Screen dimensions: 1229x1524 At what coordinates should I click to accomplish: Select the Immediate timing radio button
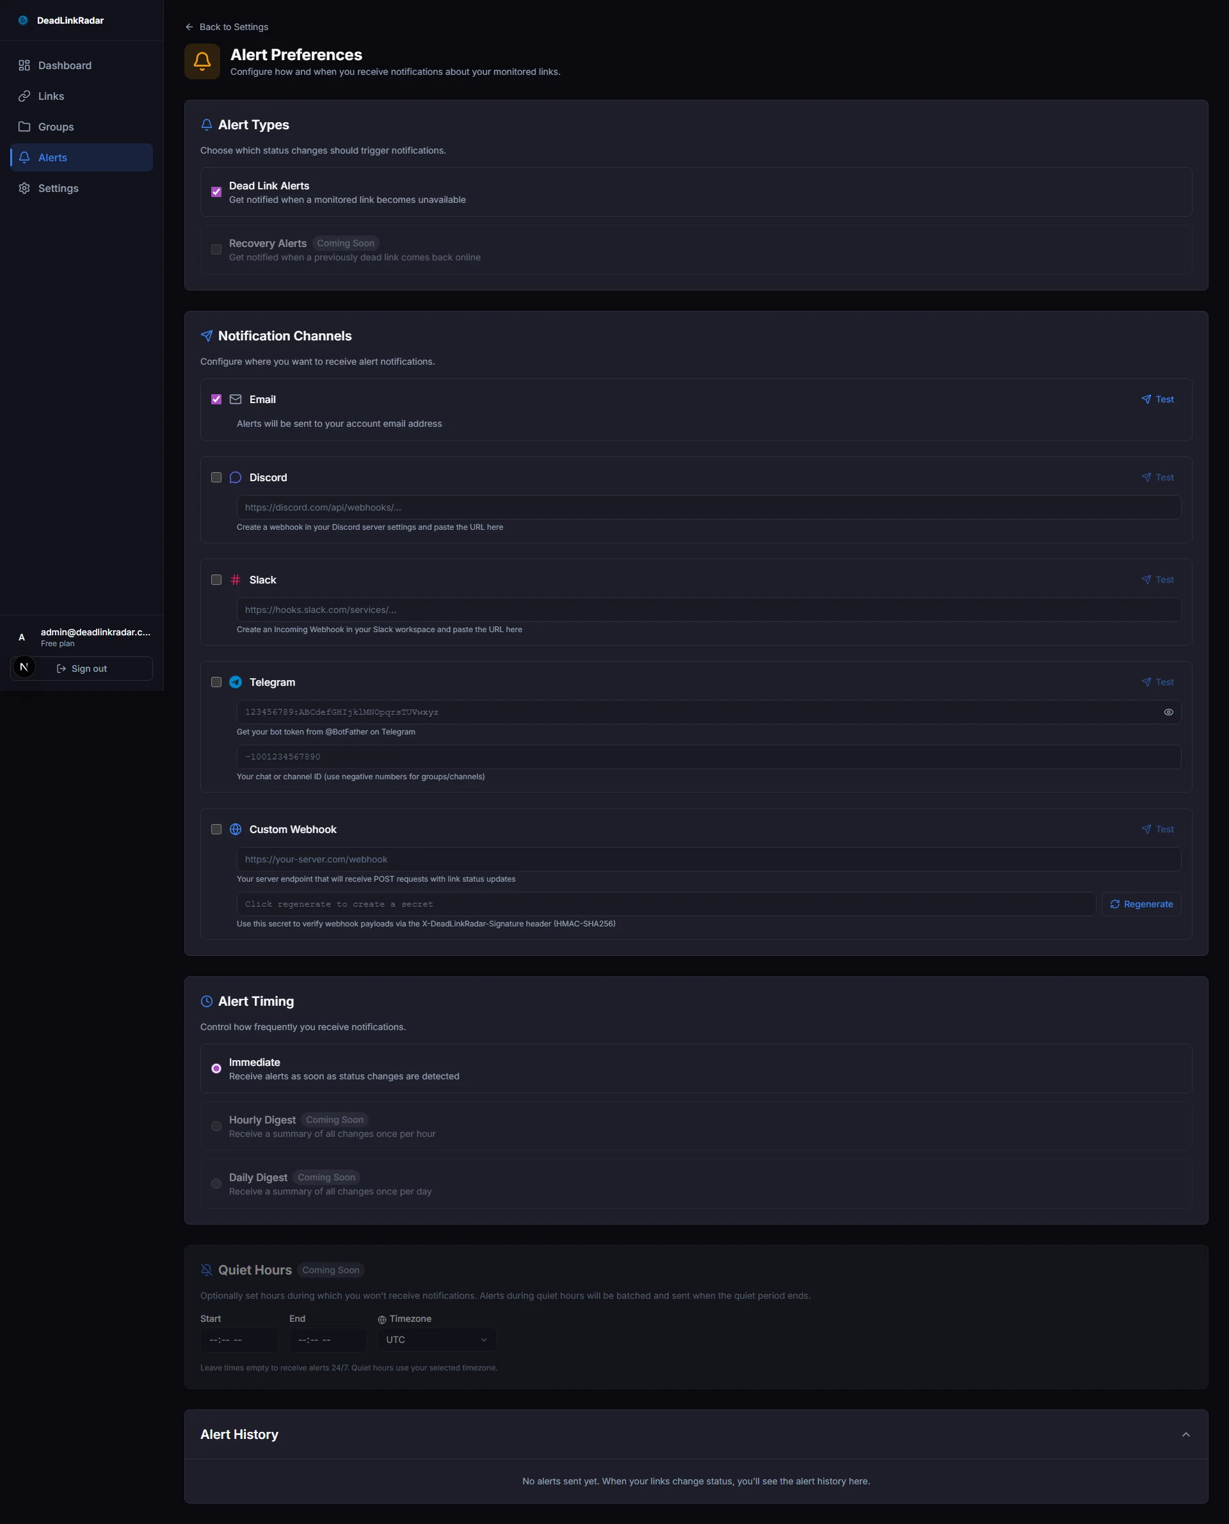click(216, 1068)
